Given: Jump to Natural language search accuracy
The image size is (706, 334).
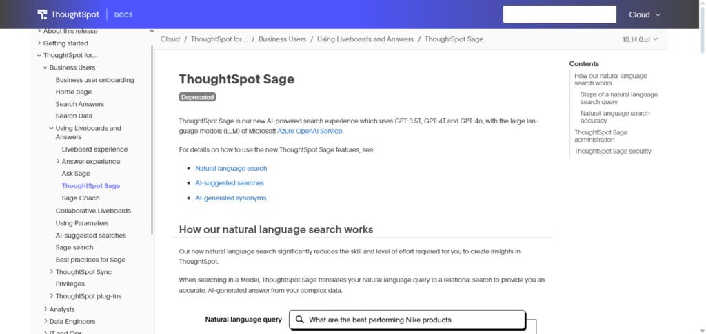Looking at the screenshot, I should [615, 117].
